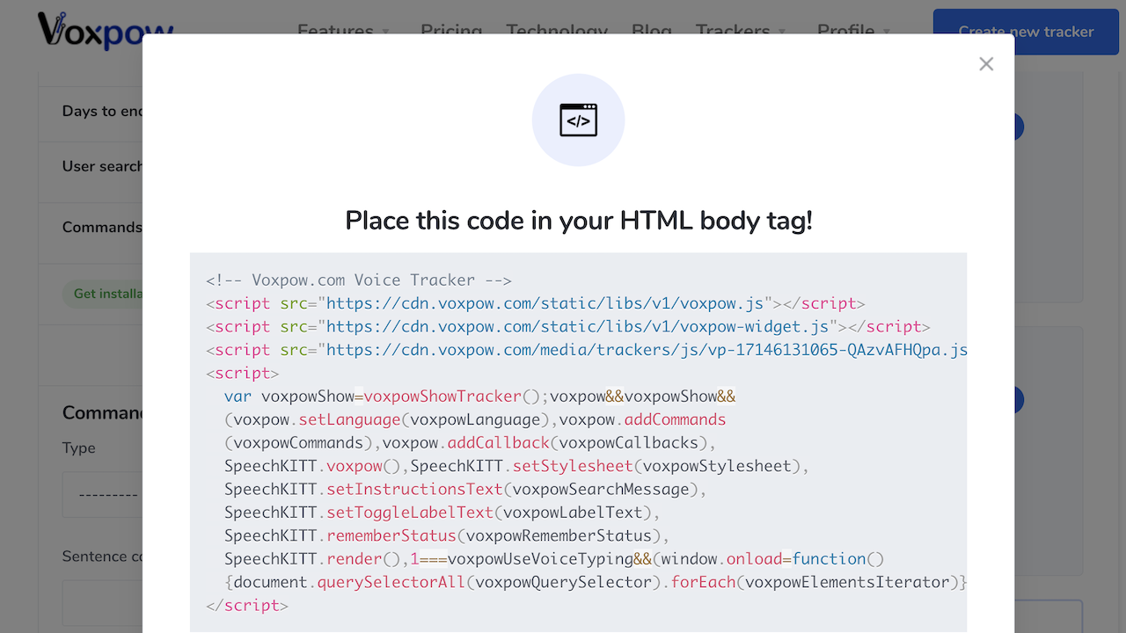The height and width of the screenshot is (633, 1126).
Task: Click the code window icon in the modal
Action: point(578,120)
